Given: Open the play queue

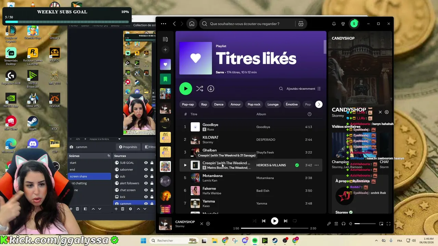Looking at the screenshot, I should [x=336, y=224].
